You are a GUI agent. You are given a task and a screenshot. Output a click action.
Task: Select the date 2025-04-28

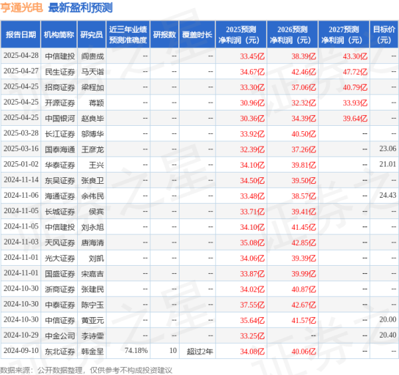coord(21,55)
